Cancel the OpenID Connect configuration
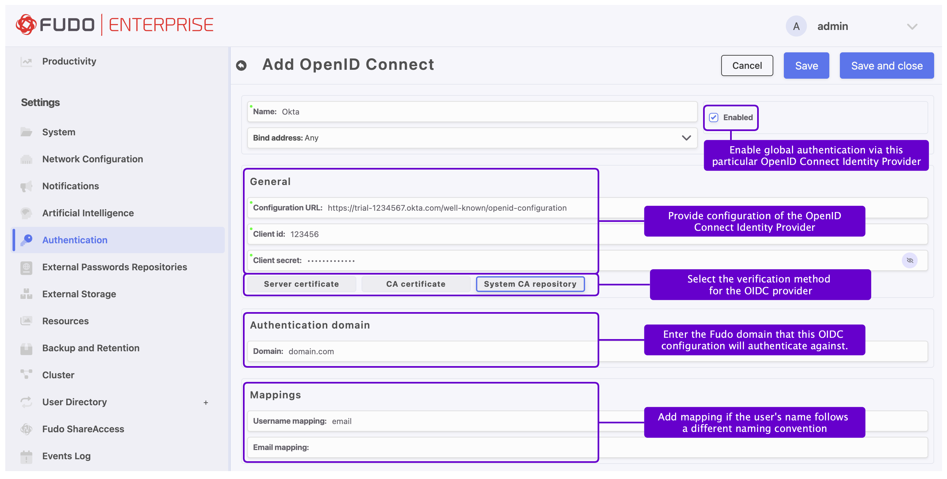Image resolution: width=947 pixels, height=479 pixels. (747, 65)
